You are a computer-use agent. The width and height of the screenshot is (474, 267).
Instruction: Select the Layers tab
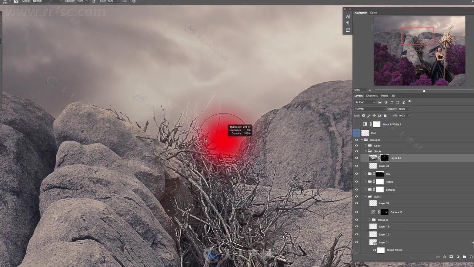[358, 96]
